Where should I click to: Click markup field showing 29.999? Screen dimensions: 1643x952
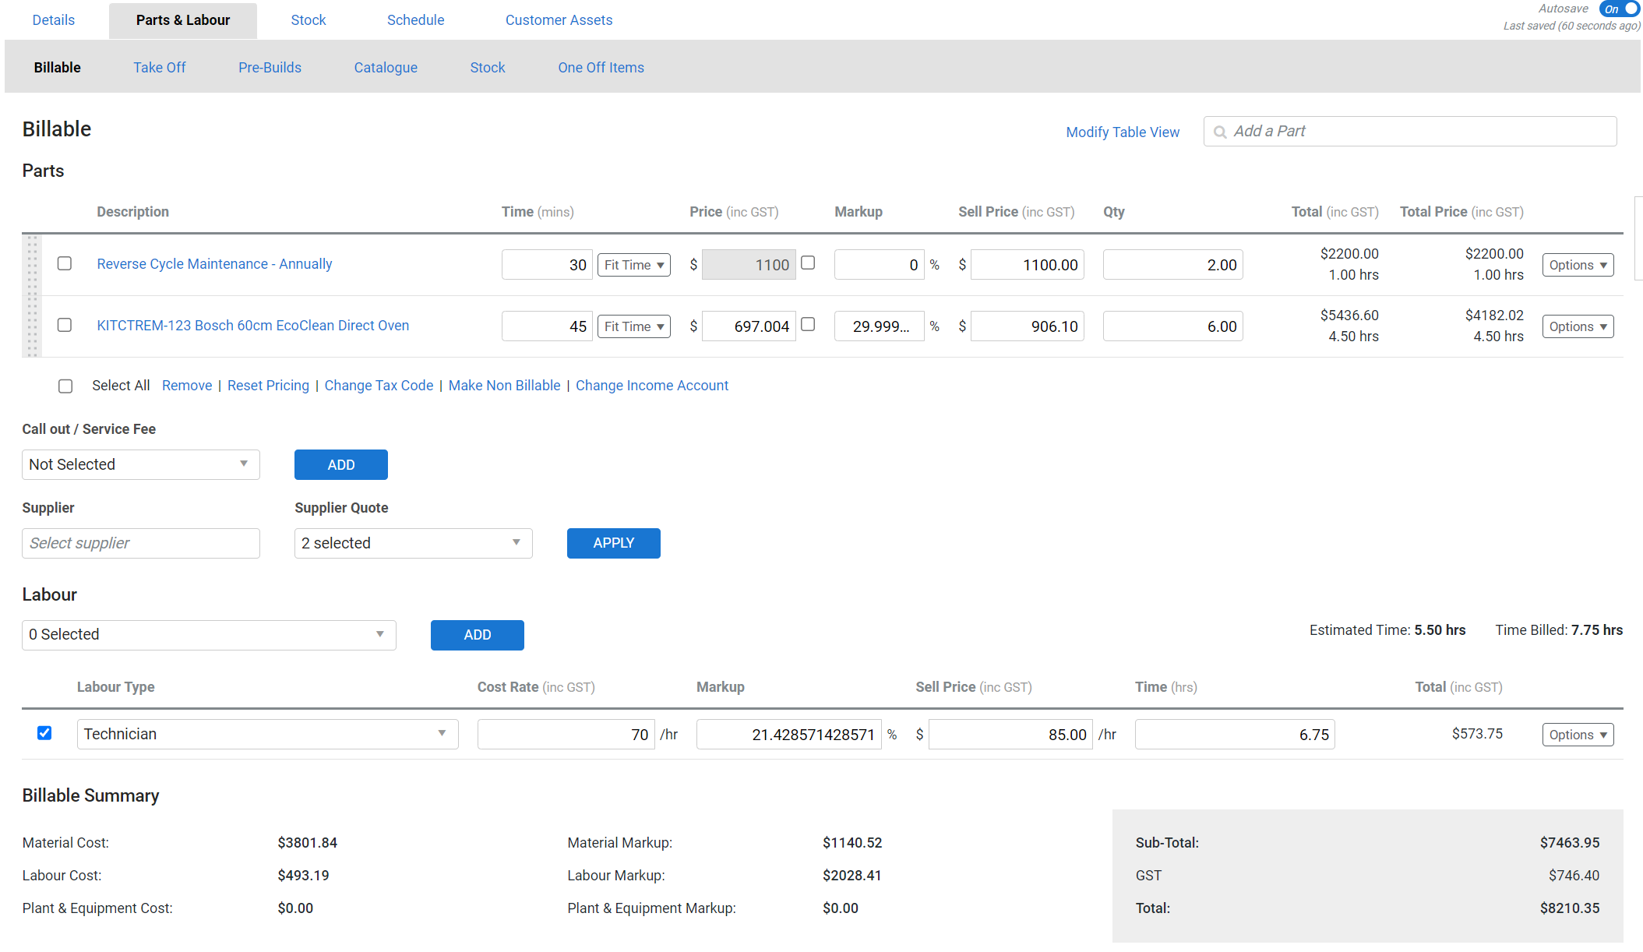click(x=880, y=326)
